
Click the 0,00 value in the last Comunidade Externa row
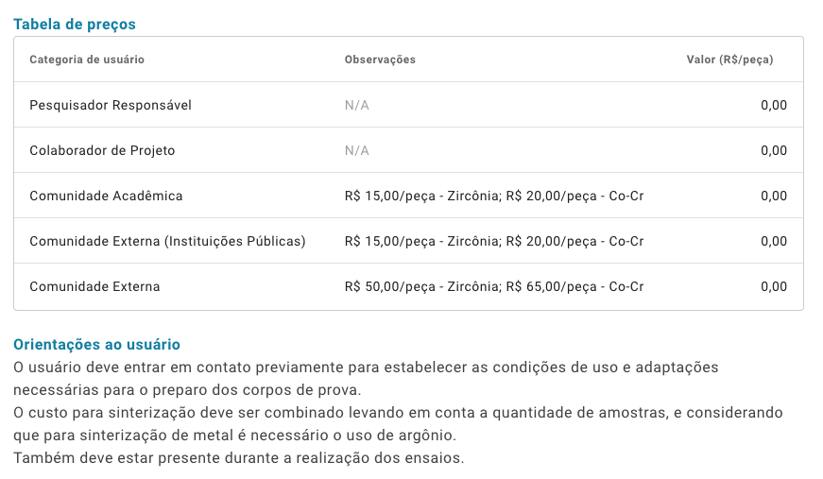coord(774,286)
